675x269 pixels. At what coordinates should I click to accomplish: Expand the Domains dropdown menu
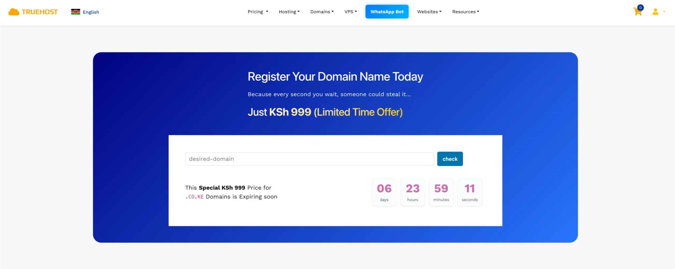click(322, 12)
